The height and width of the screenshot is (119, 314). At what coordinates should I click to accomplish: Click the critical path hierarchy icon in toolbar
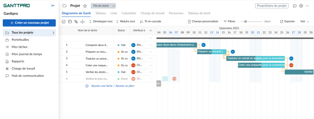tap(76, 21)
